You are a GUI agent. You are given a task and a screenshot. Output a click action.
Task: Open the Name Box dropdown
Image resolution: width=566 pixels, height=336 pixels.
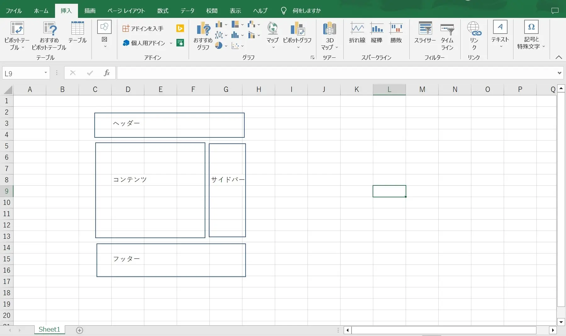coord(45,73)
